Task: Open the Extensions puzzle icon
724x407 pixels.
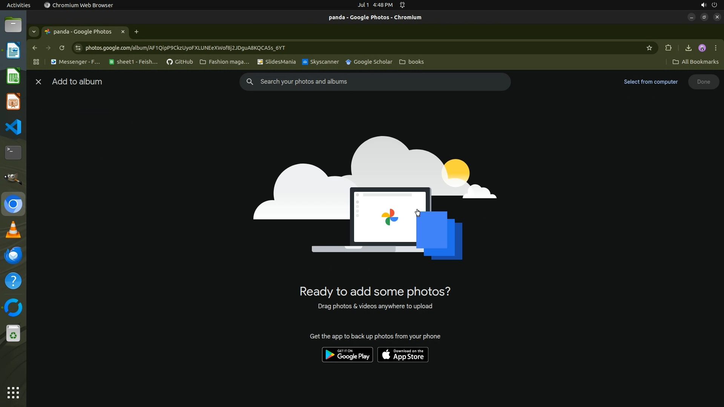Action: coord(668,48)
